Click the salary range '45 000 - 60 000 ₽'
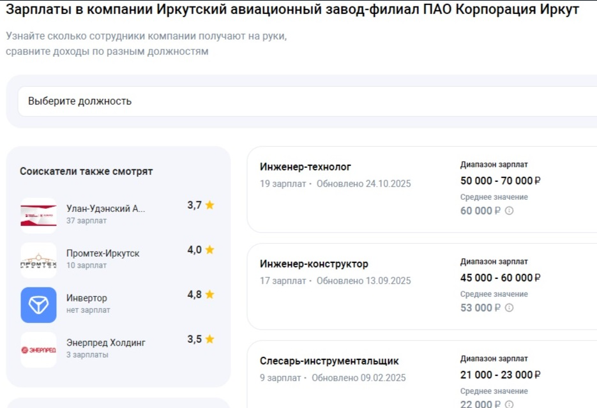 click(x=501, y=278)
